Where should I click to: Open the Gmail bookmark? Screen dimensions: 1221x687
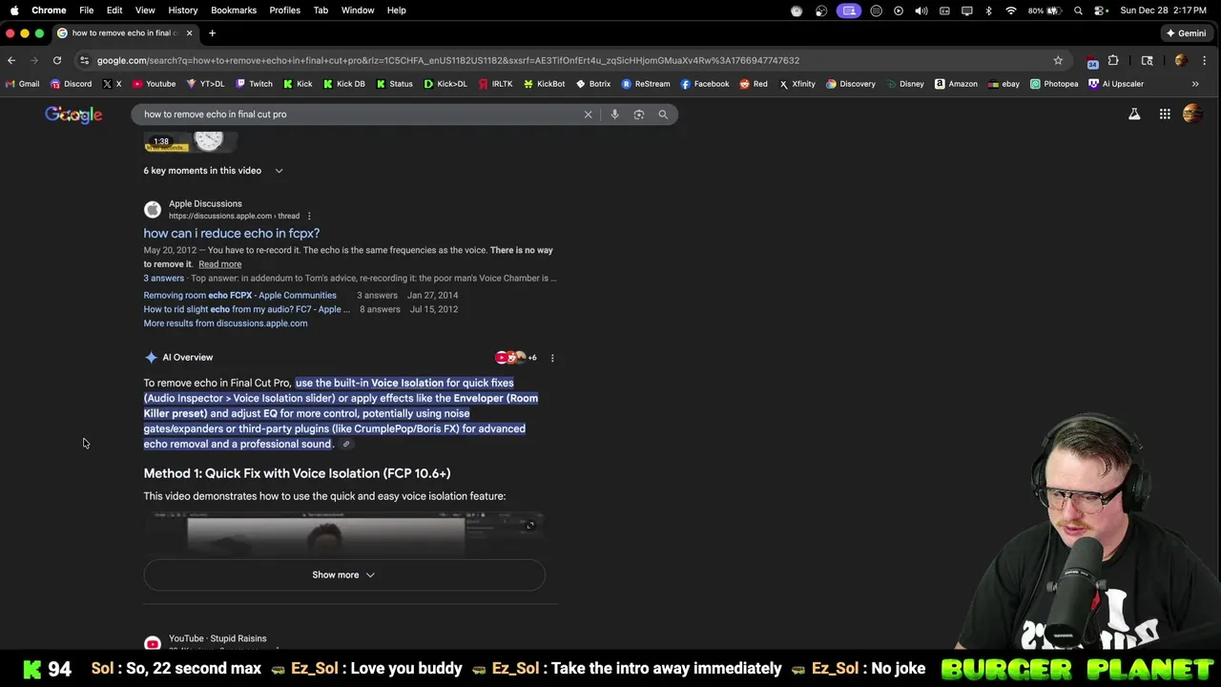pyautogui.click(x=22, y=84)
